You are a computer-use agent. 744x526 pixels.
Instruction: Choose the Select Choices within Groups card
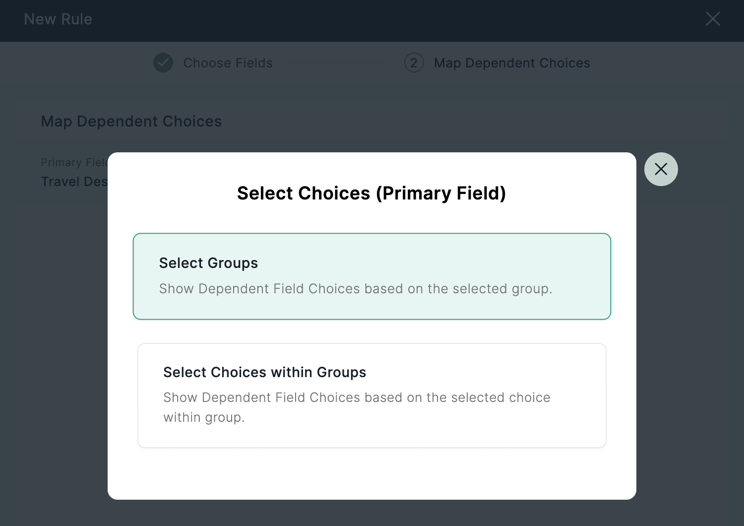point(372,395)
